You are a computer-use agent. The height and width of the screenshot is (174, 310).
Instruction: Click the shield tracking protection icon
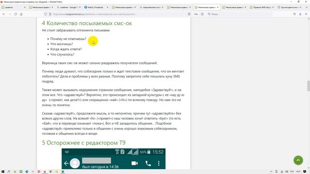(x=46, y=14)
